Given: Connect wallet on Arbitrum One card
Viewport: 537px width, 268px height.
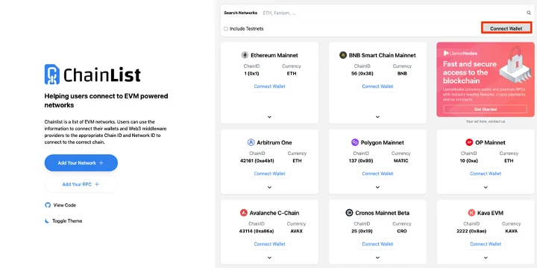Looking at the screenshot, I should click(x=269, y=173).
